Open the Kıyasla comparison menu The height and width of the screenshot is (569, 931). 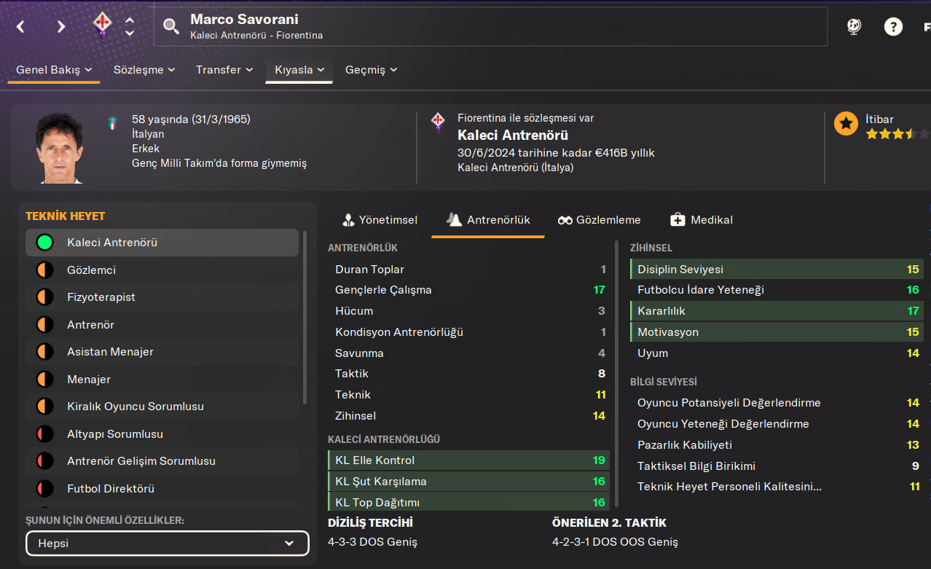click(299, 70)
